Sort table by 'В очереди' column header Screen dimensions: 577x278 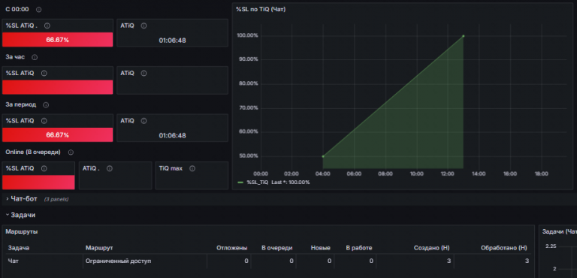[x=276, y=248]
